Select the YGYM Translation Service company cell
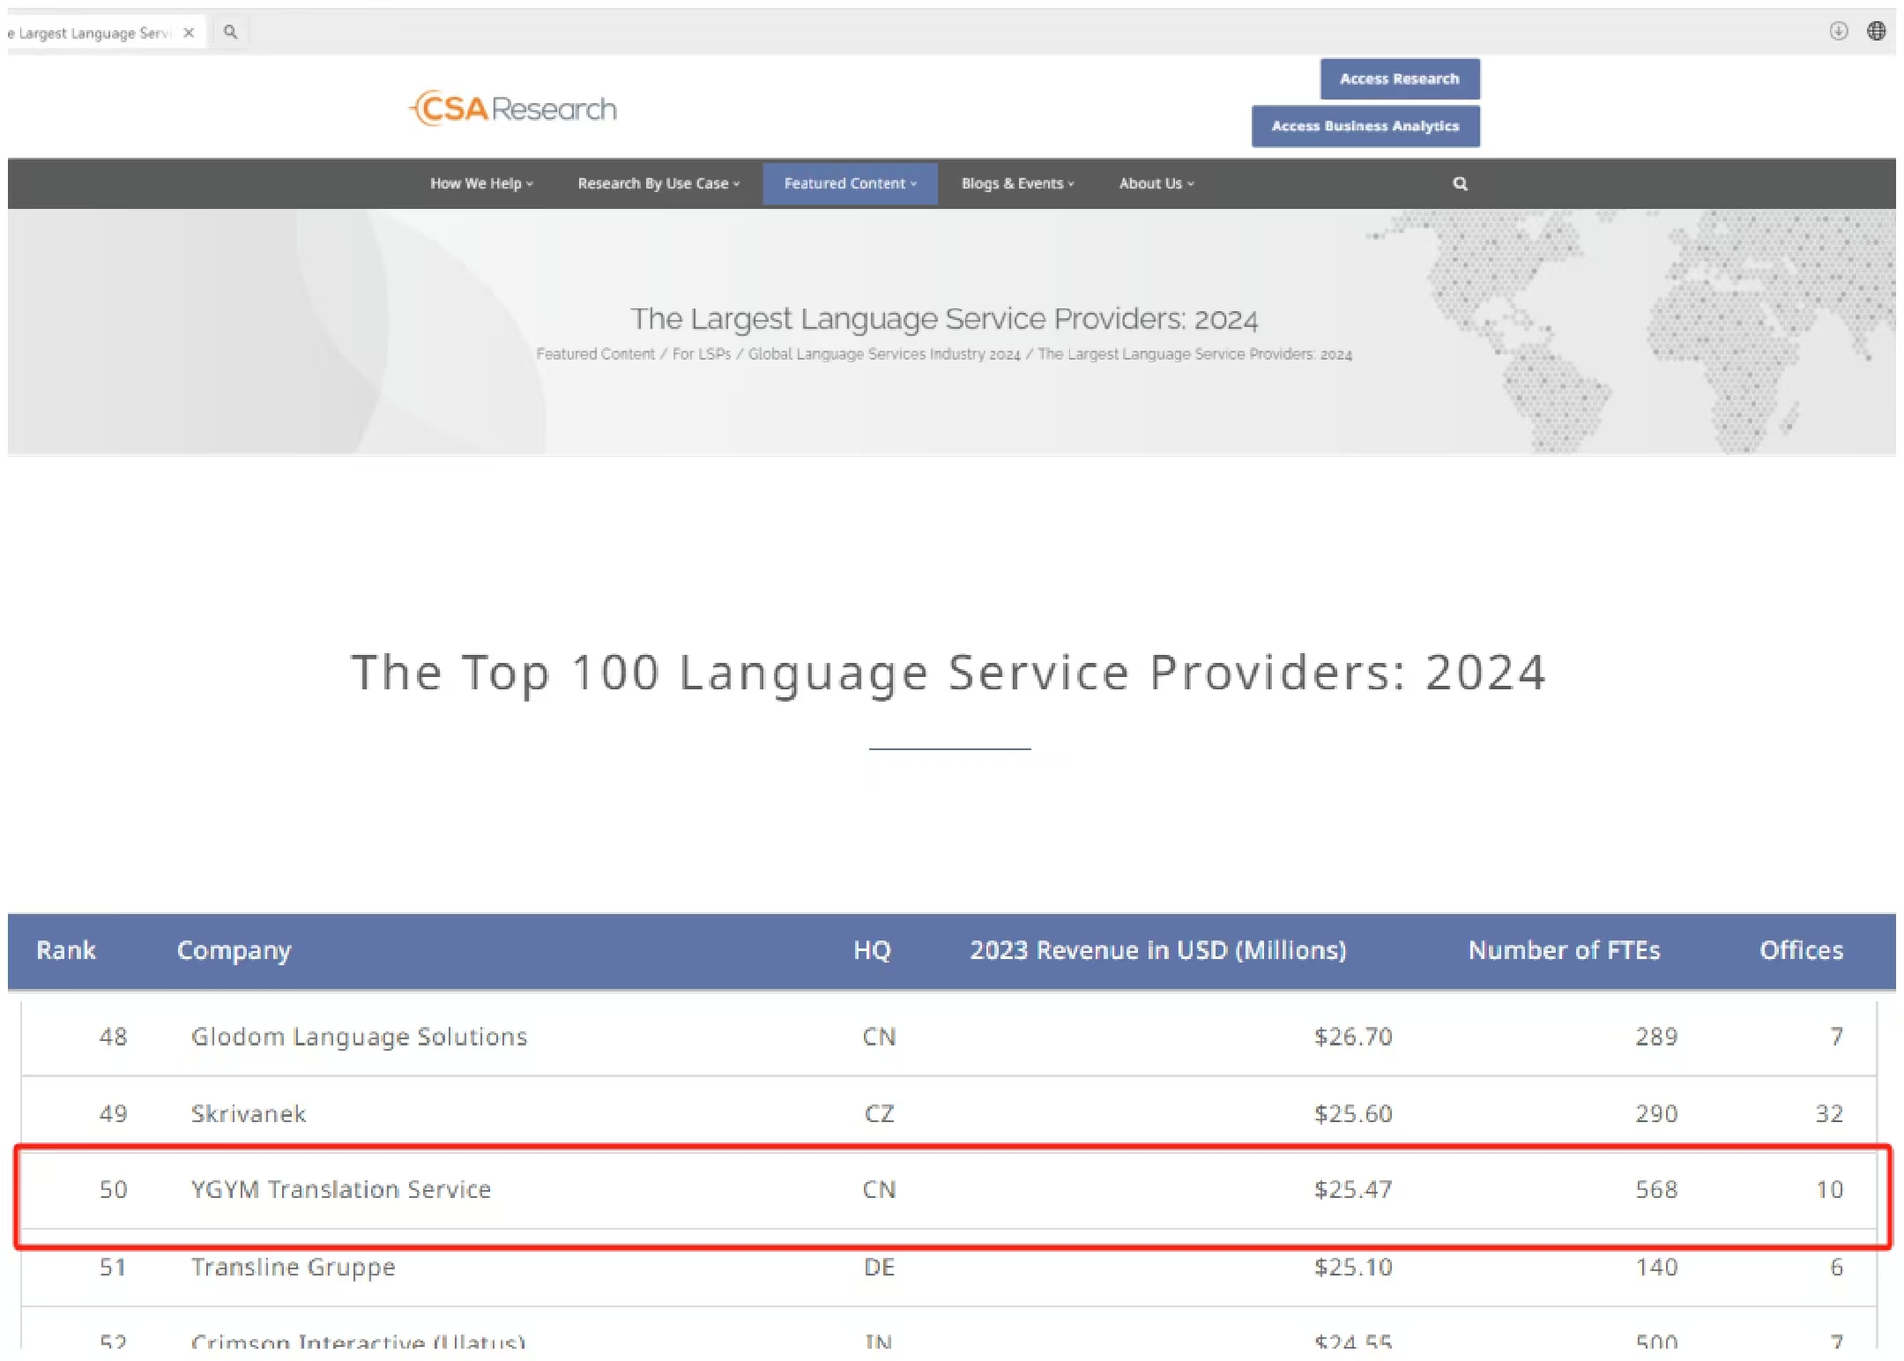The image size is (1904, 1361). click(341, 1189)
